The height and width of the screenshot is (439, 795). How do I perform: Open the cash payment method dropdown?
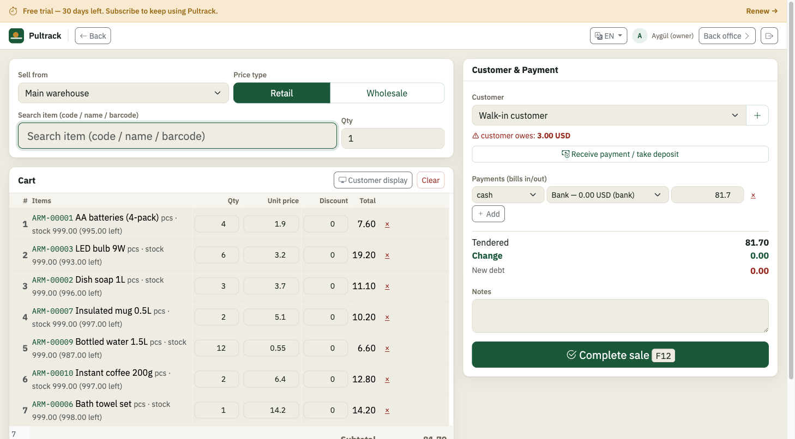click(508, 195)
